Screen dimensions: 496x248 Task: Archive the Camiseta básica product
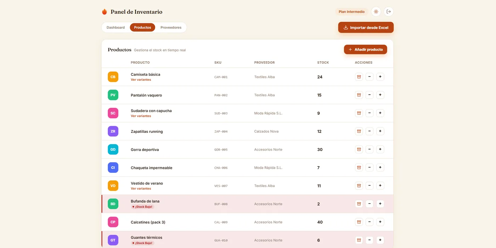[359, 77]
